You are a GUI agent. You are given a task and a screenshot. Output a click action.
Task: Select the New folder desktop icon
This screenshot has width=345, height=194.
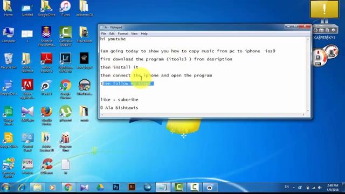(x=85, y=34)
